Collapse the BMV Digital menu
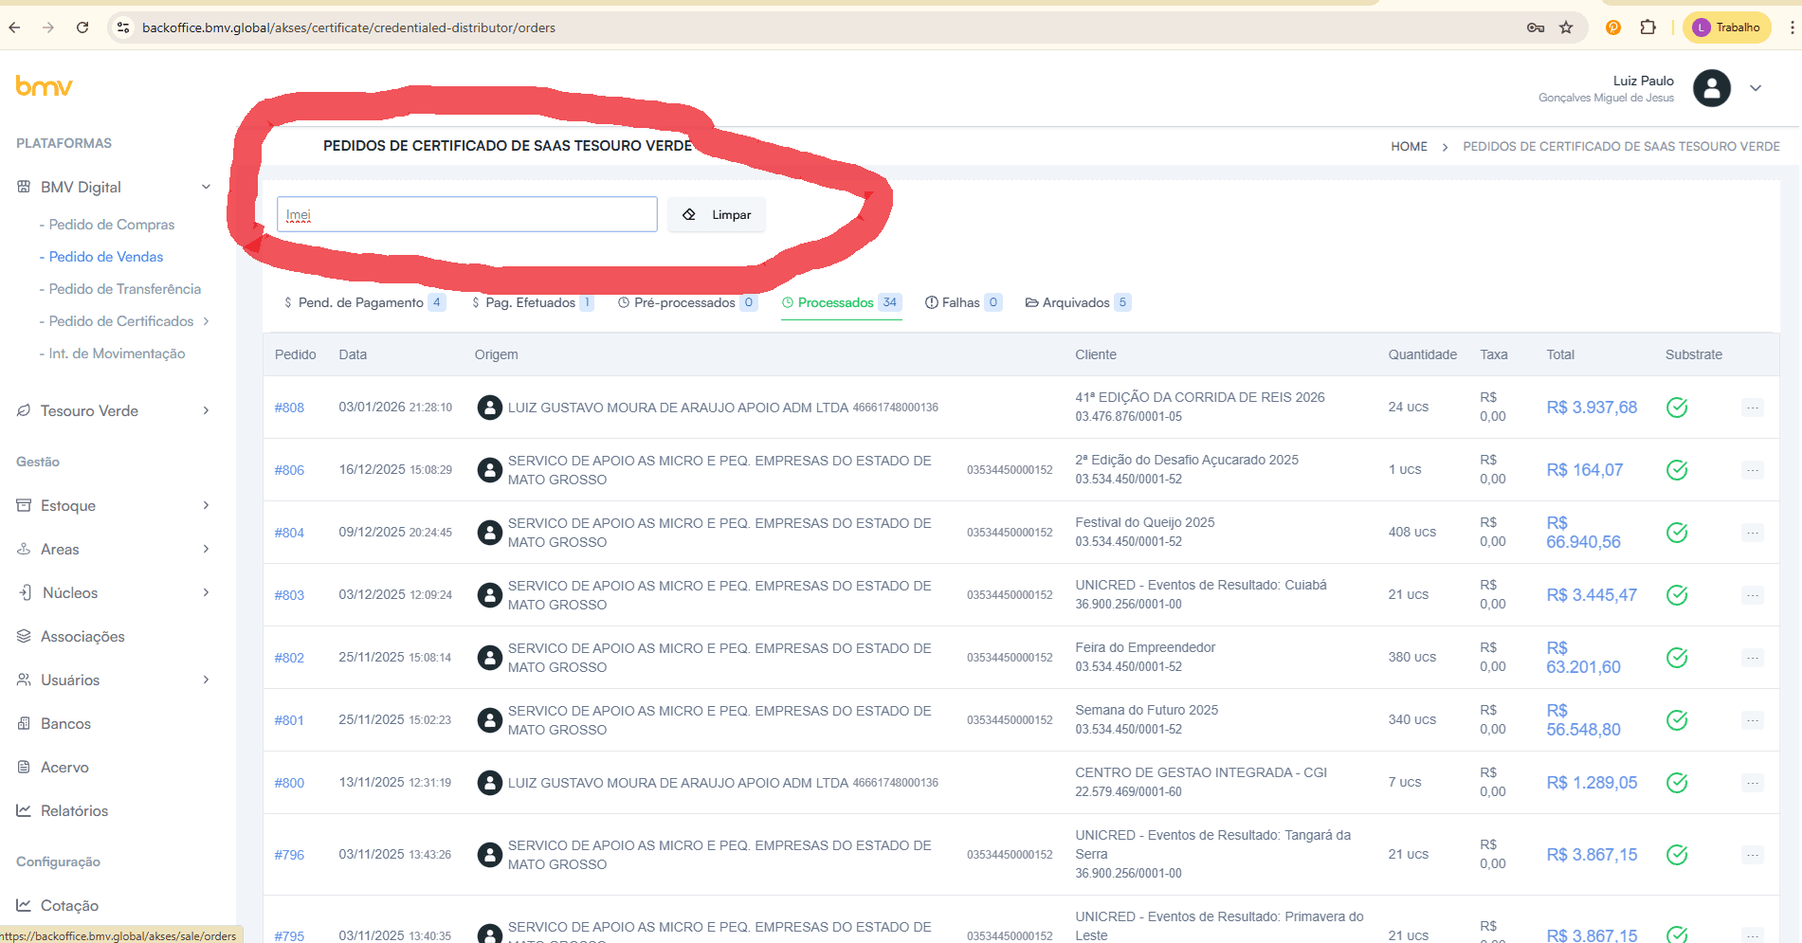 coord(206,187)
